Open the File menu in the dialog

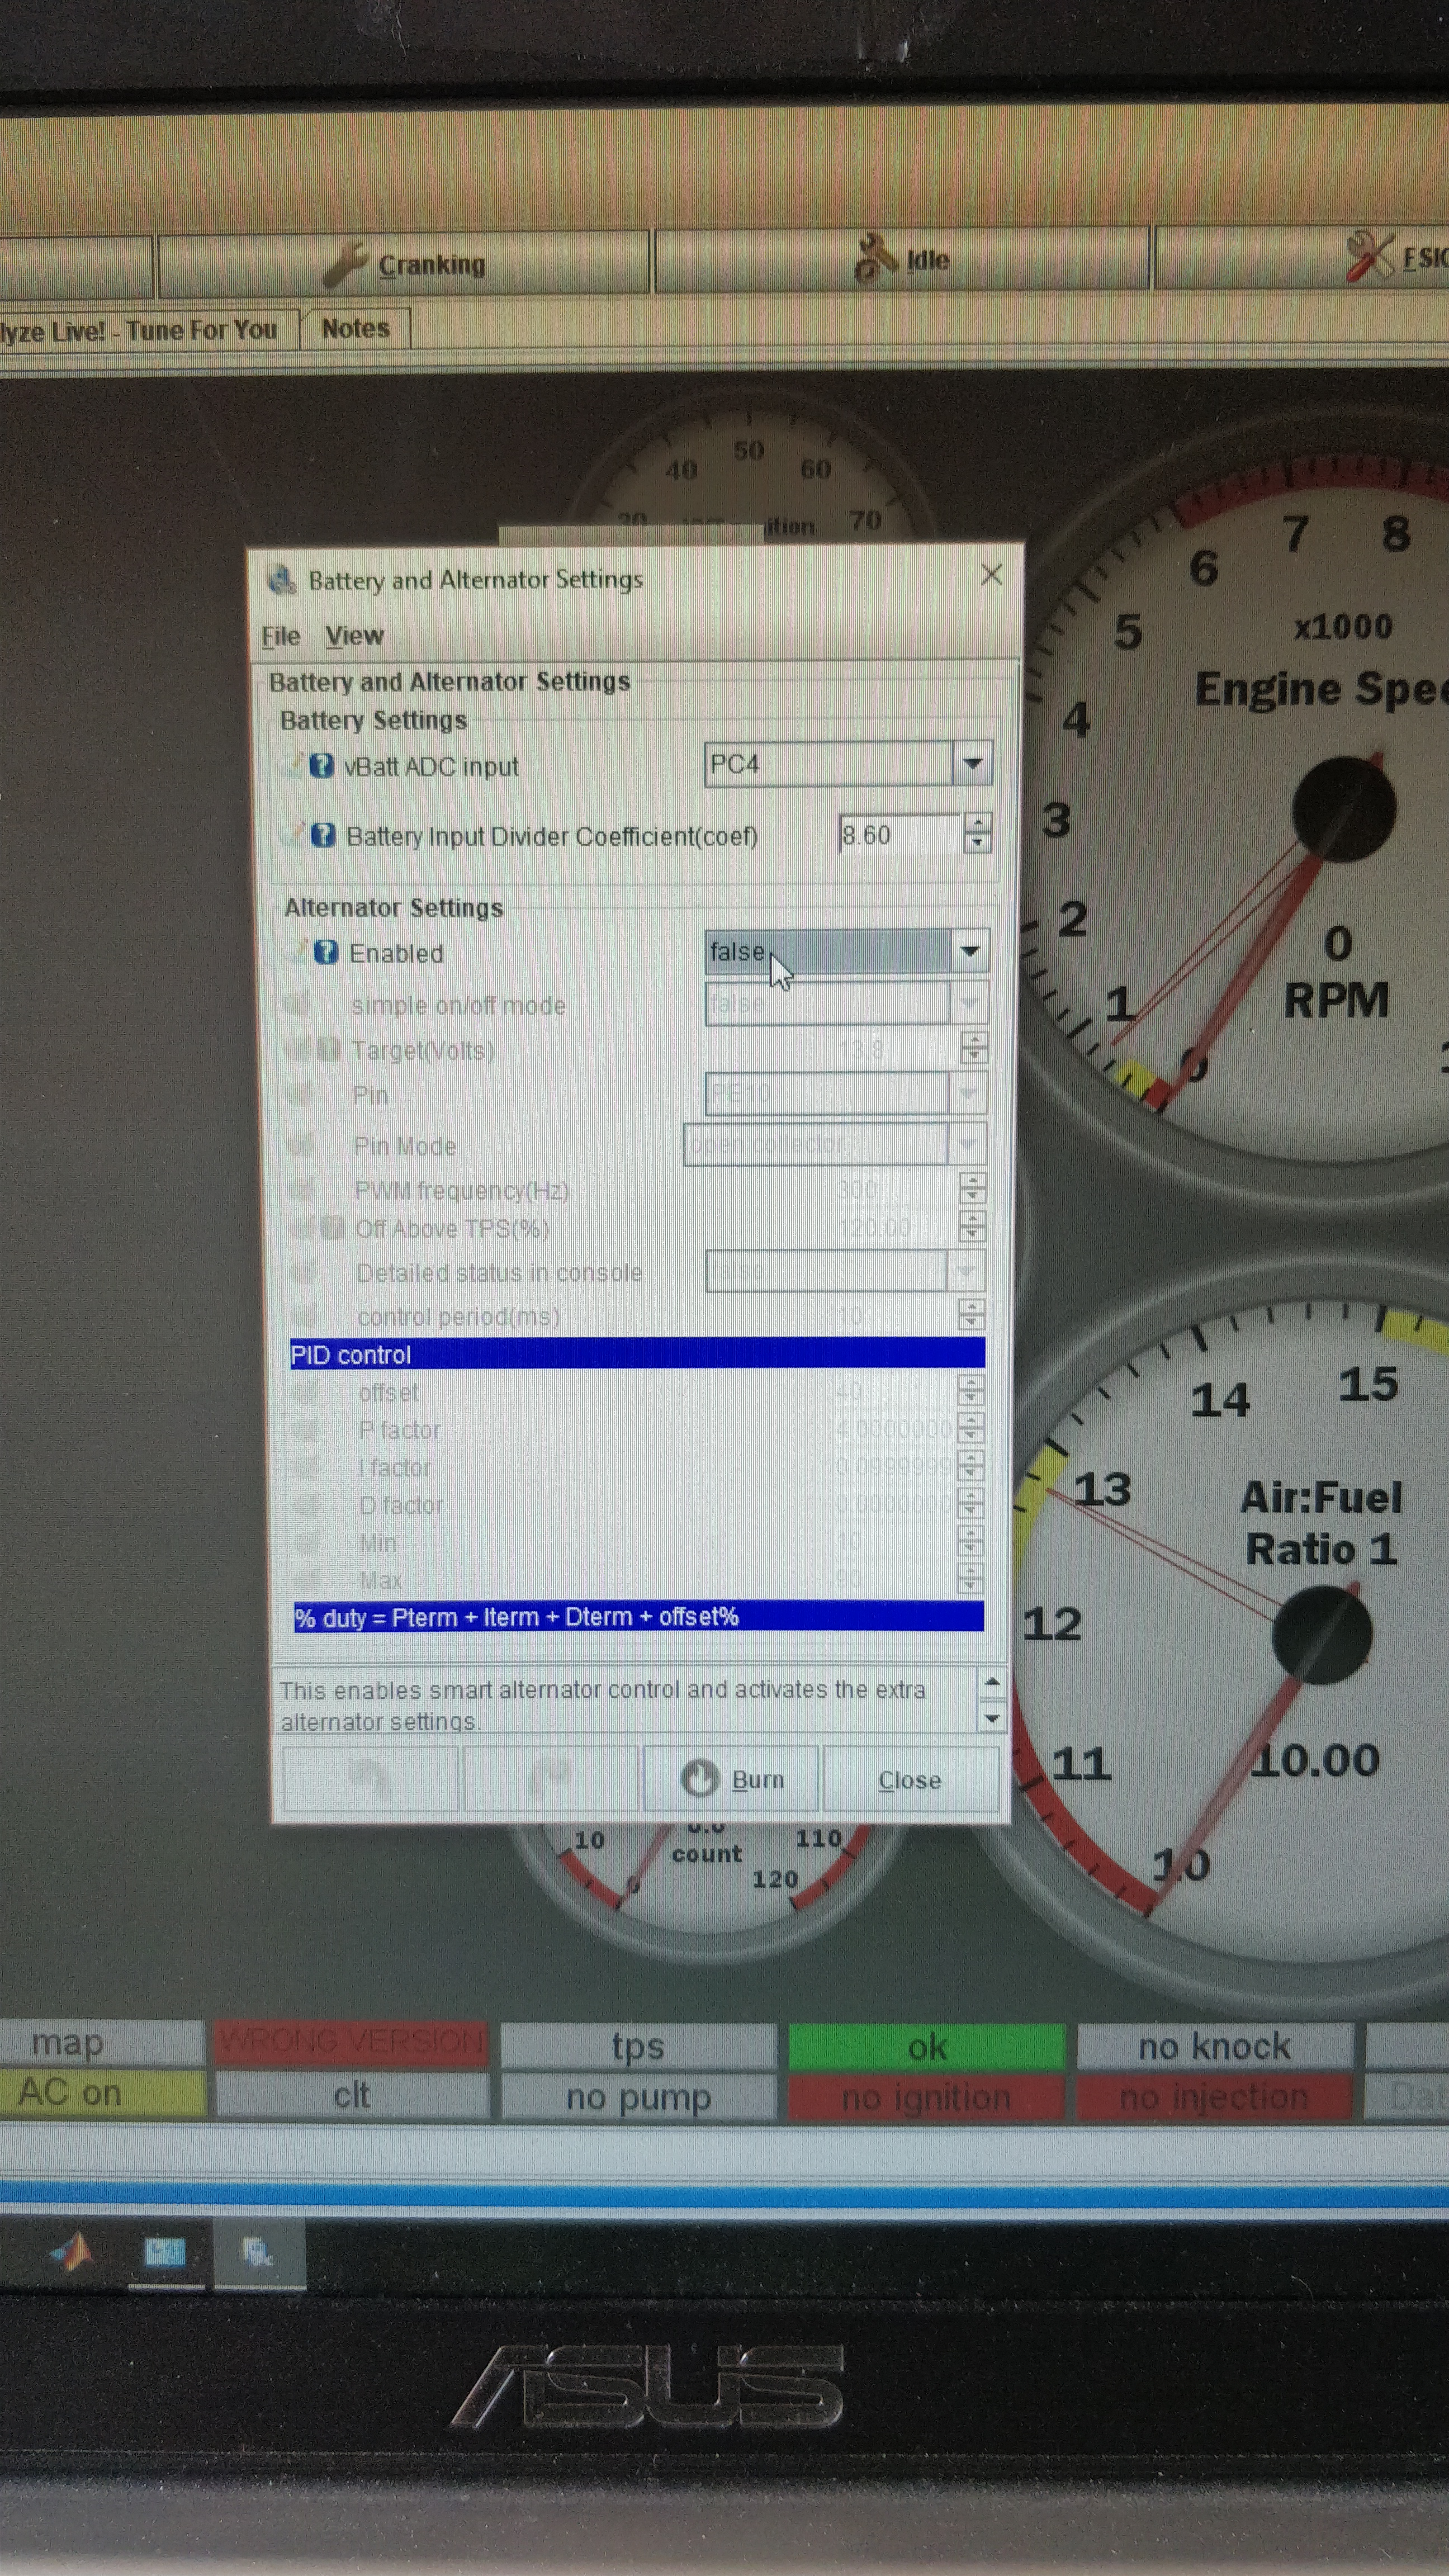[281, 636]
